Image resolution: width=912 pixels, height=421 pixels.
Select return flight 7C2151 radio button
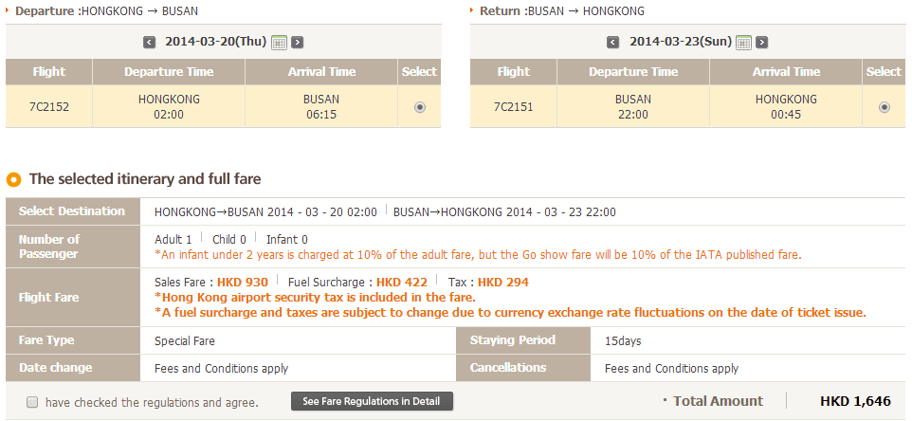pyautogui.click(x=884, y=107)
